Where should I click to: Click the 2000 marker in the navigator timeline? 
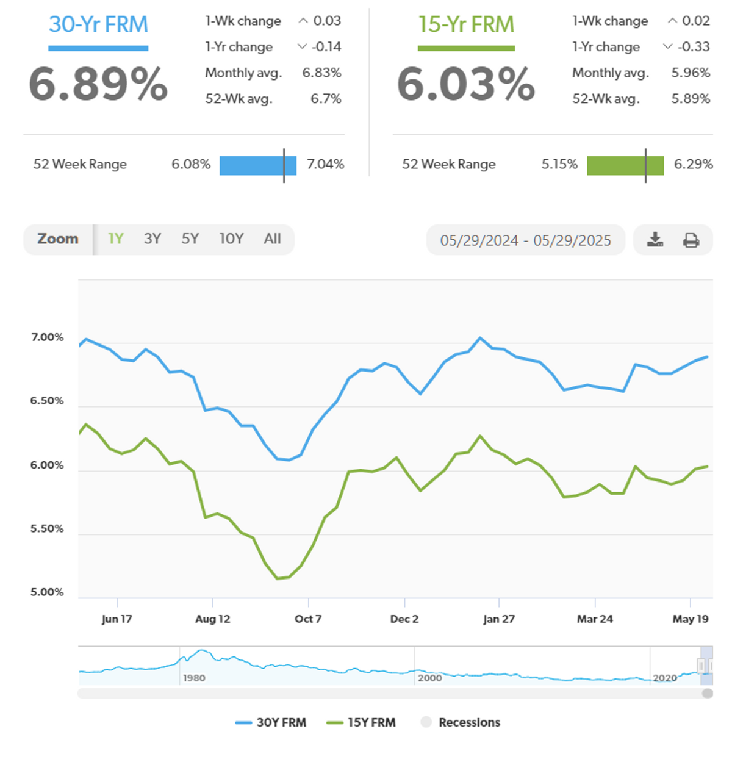click(x=429, y=678)
